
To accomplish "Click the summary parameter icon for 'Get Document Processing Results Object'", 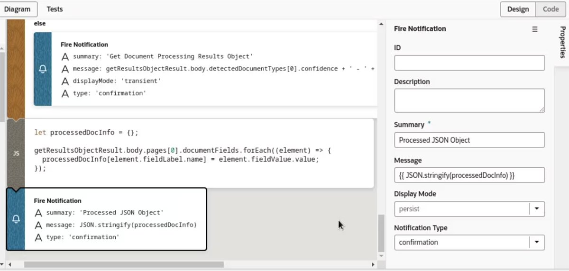I will pyautogui.click(x=65, y=57).
